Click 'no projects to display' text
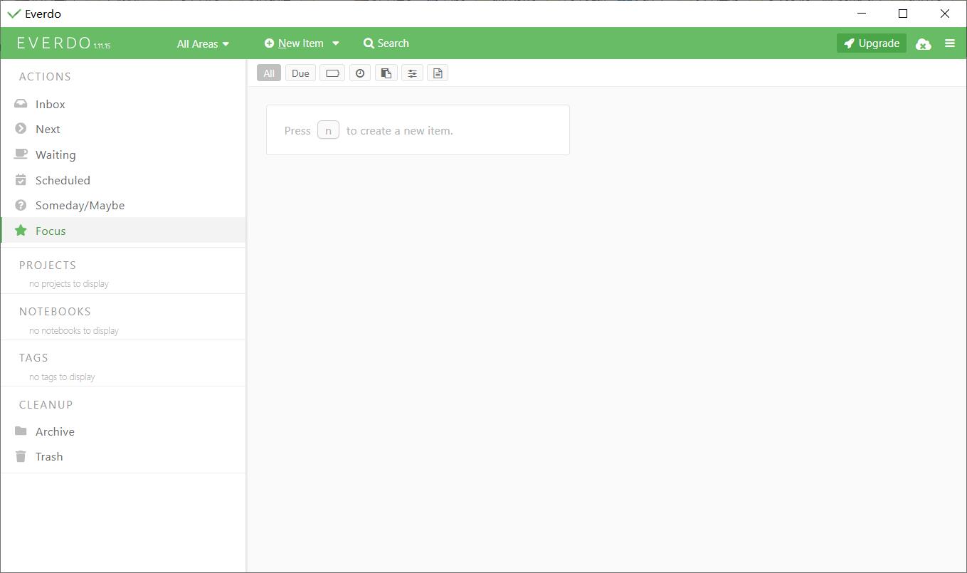 click(x=69, y=284)
